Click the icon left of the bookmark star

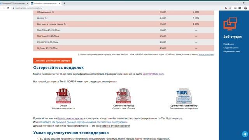point(226,8)
